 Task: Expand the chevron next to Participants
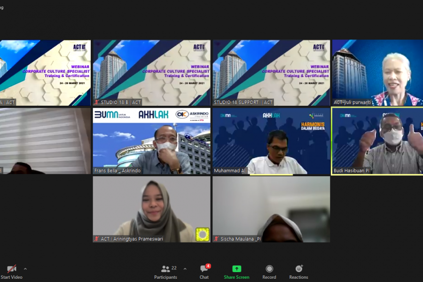pos(185,269)
